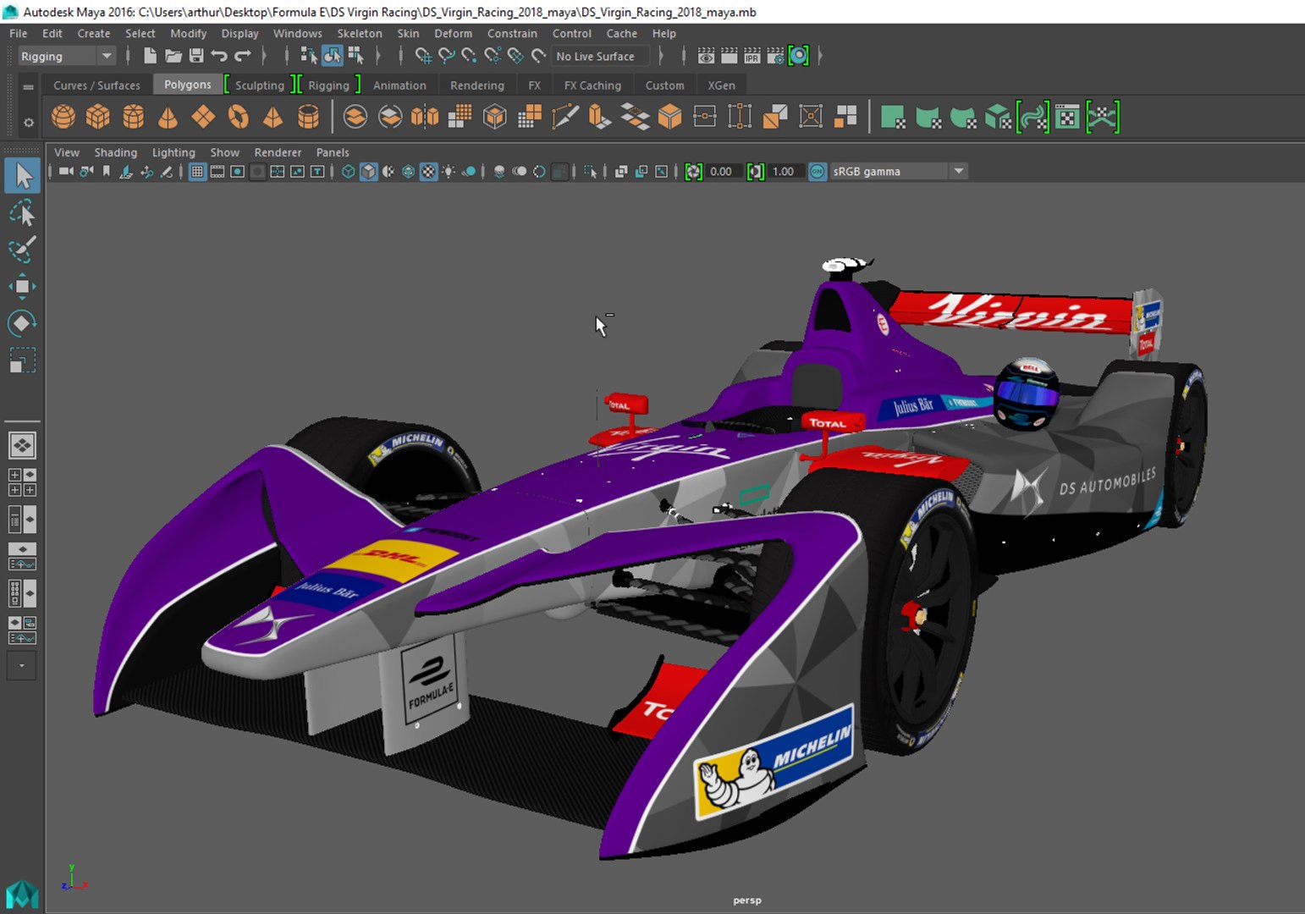The height and width of the screenshot is (914, 1305).
Task: Choose the arrow Select tool in the toolbox
Action: tap(22, 175)
